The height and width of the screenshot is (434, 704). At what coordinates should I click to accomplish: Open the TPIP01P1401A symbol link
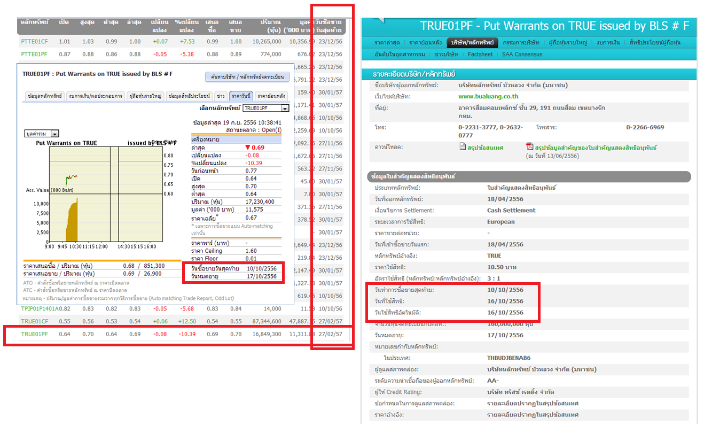coord(40,308)
